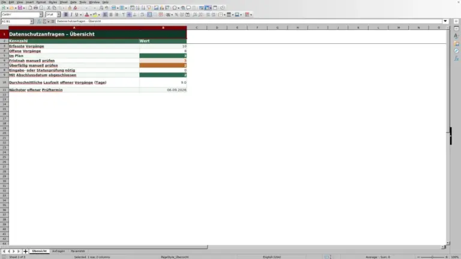
Task: Open sidebar Styles panel icon
Action: pos(456,36)
